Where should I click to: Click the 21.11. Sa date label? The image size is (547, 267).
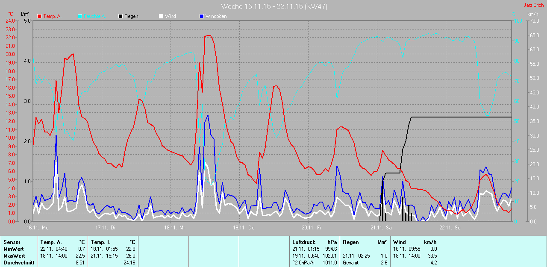(x=381, y=228)
